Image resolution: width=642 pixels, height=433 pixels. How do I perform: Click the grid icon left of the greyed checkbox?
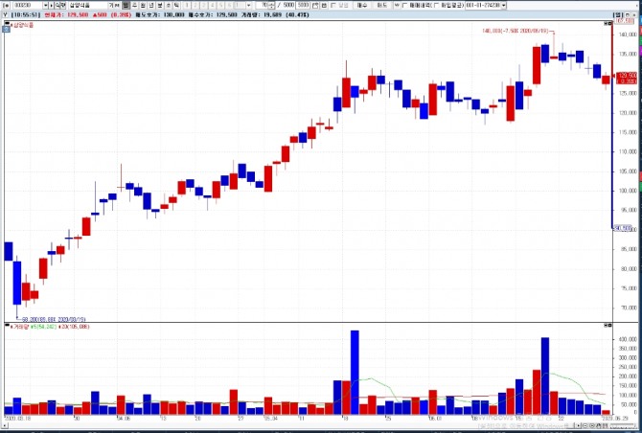pyautogui.click(x=324, y=6)
